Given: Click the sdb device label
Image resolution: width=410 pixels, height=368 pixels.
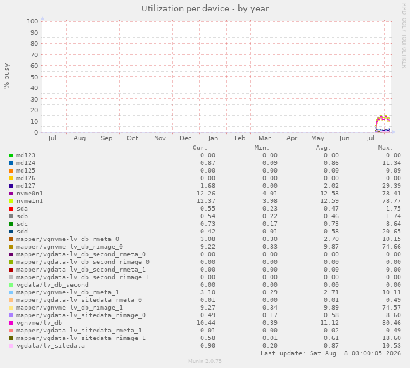Looking at the screenshot, I should (x=22, y=216).
